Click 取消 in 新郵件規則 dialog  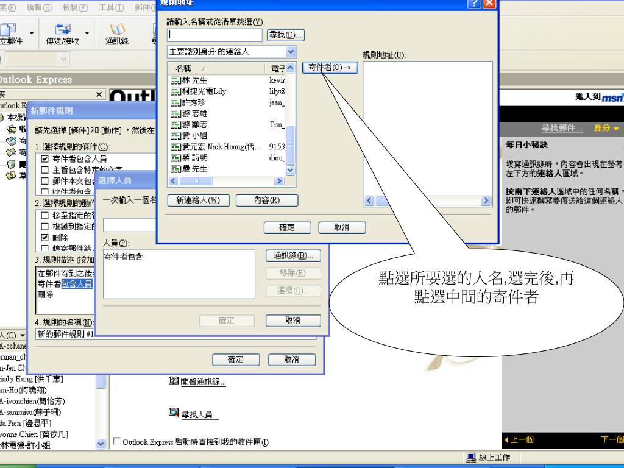(x=292, y=360)
